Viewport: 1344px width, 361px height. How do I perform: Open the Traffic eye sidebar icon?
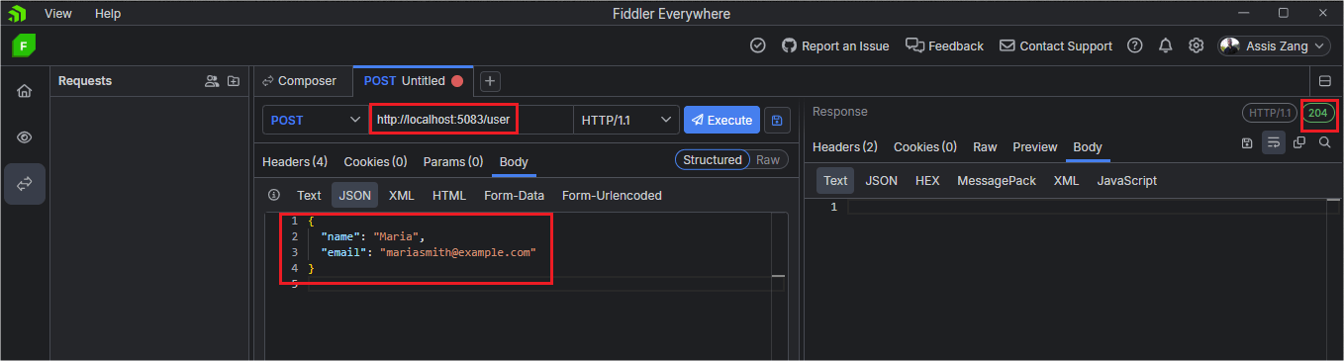(x=25, y=137)
